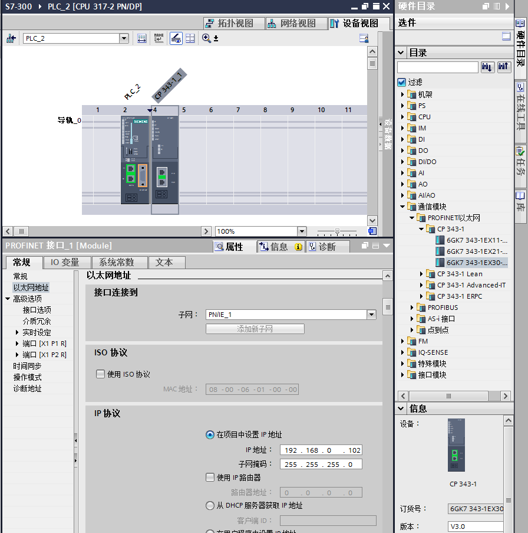Open the IO 变量 tab
Viewport: 528px width, 533px height.
69,262
